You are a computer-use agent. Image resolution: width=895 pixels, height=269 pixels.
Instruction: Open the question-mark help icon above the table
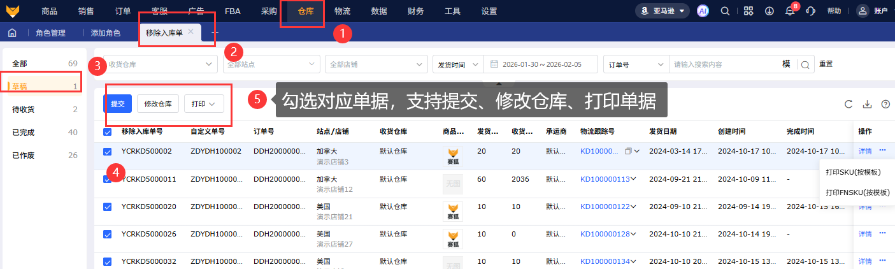(x=885, y=104)
